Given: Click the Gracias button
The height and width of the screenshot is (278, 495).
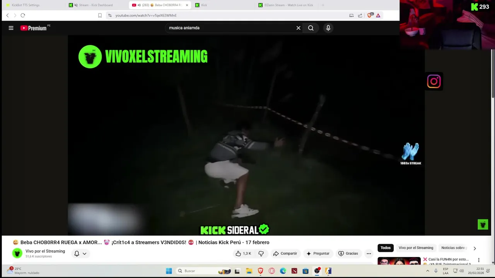Looking at the screenshot, I should (x=348, y=253).
